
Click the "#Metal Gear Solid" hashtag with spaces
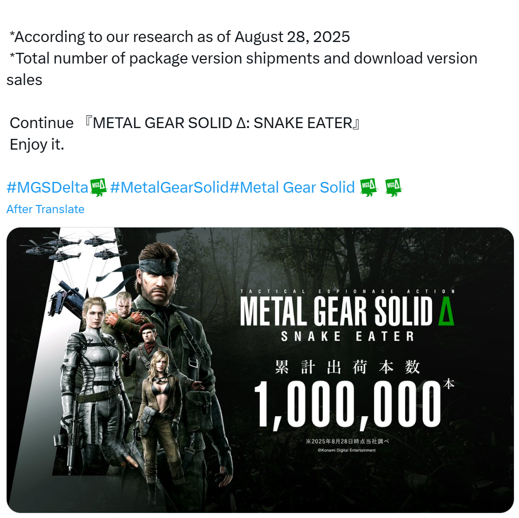pos(292,188)
